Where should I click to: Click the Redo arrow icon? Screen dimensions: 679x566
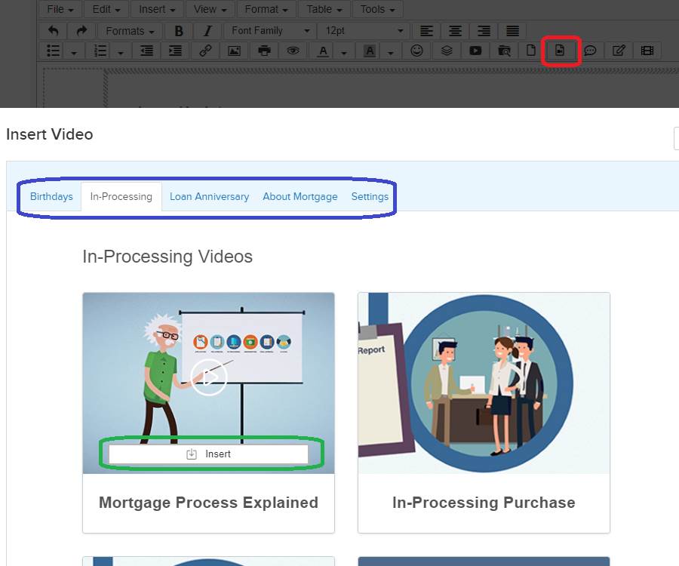(x=81, y=31)
